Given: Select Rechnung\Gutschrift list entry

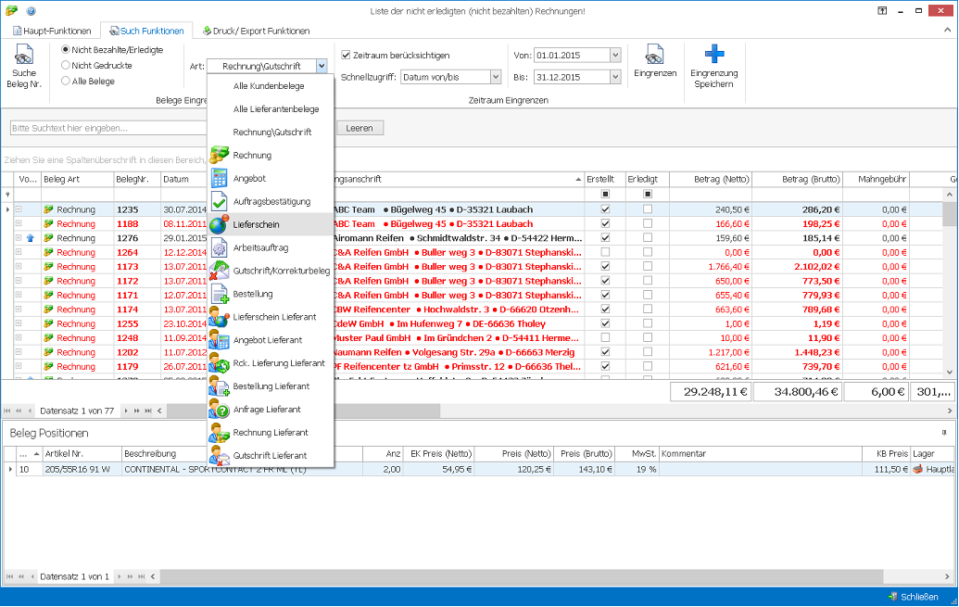Looking at the screenshot, I should (271, 133).
